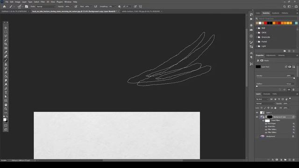Open the Info panel icon
Viewport: 299px width, 168px height.
coord(251,36)
